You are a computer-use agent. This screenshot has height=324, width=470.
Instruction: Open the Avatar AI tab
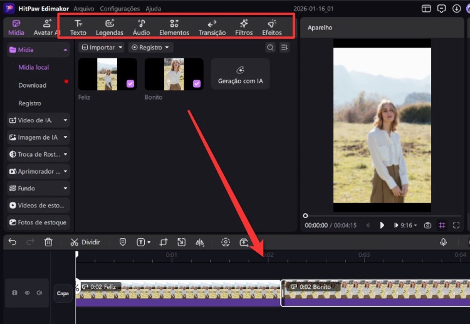[x=46, y=28]
